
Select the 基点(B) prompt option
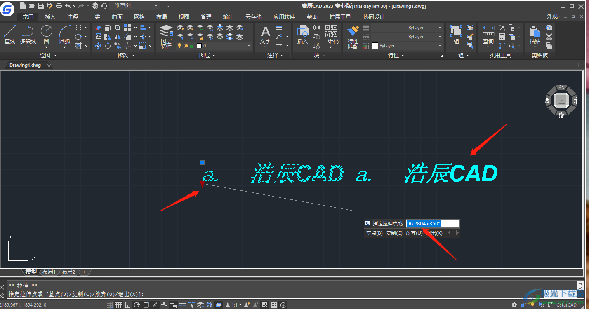click(375, 233)
